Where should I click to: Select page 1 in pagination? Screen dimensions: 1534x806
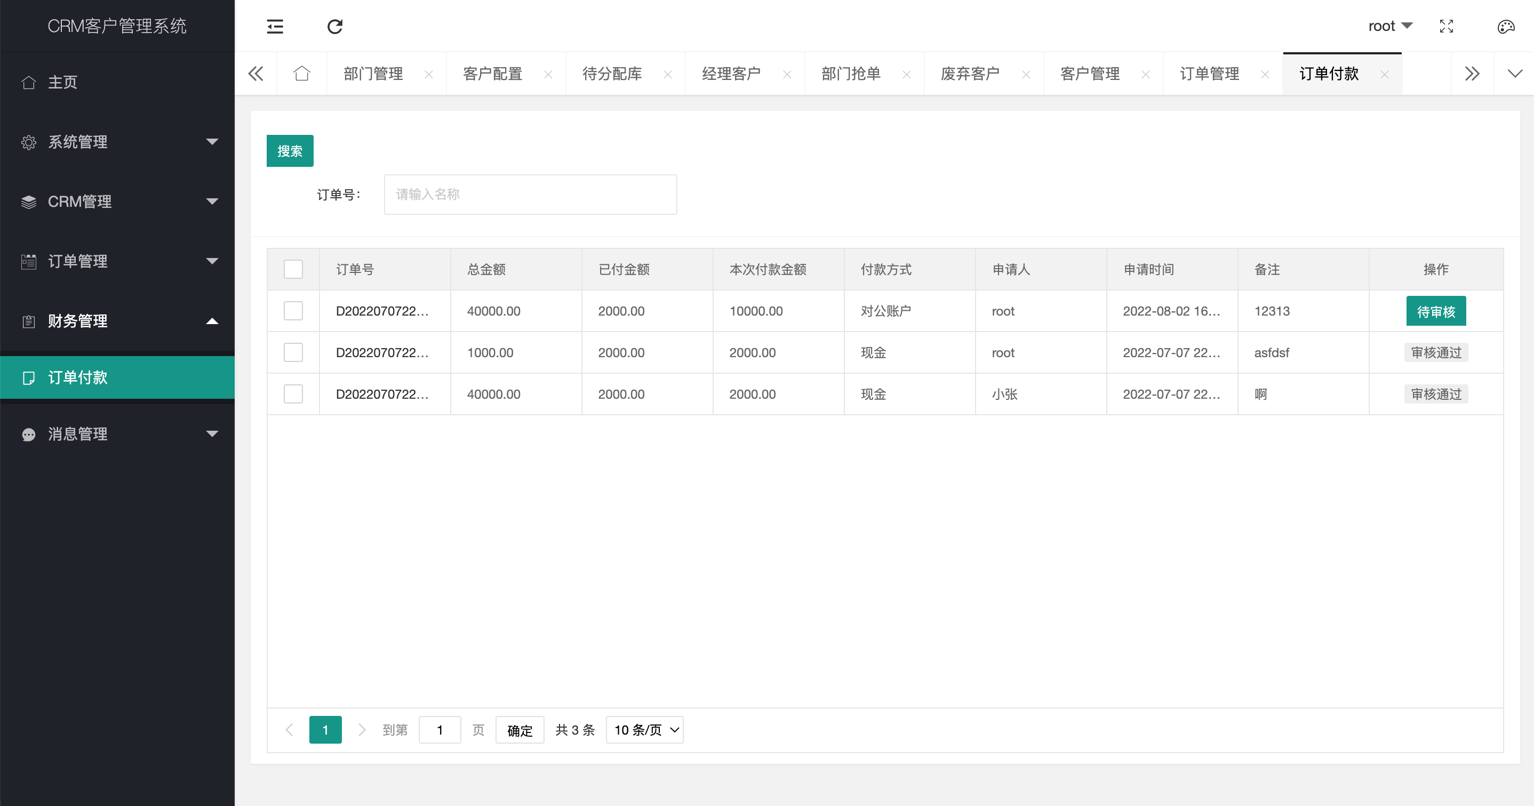tap(325, 730)
